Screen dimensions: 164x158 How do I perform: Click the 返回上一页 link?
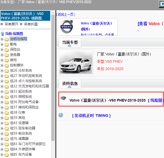[x=66, y=14]
